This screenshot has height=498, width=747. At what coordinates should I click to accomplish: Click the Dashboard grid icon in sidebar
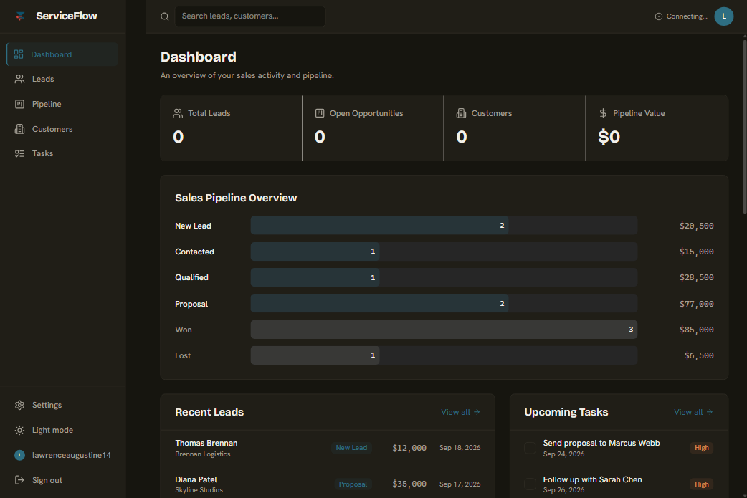19,54
